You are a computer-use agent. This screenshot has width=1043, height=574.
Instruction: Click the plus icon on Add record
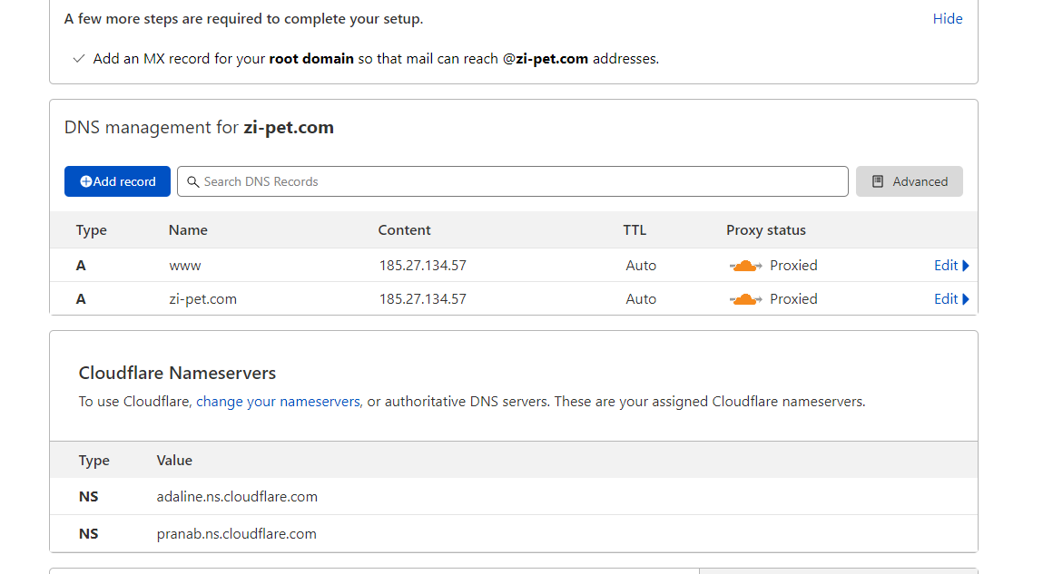pos(86,181)
